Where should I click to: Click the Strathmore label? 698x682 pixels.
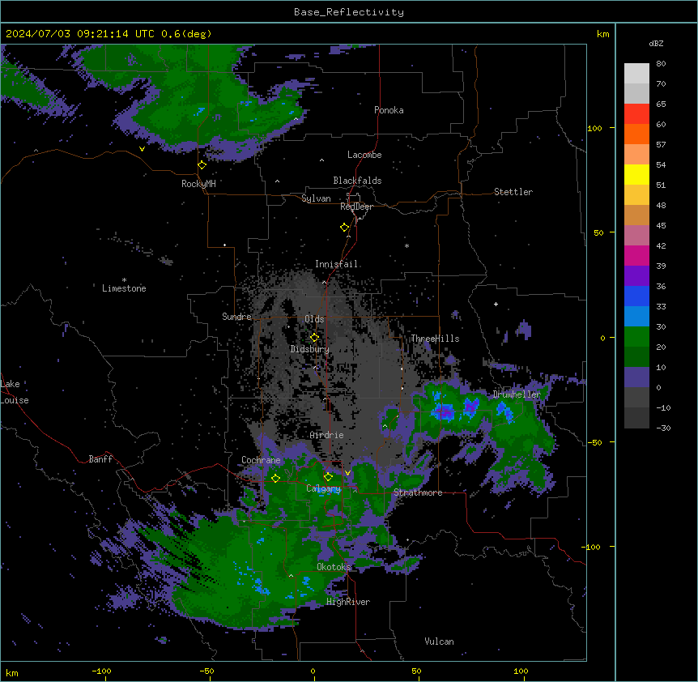tap(418, 492)
